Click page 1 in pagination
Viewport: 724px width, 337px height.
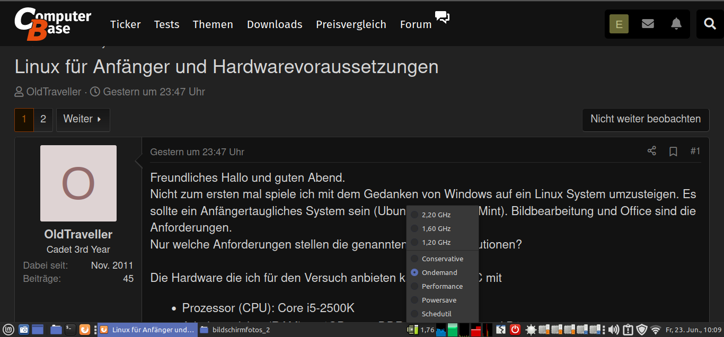click(24, 119)
